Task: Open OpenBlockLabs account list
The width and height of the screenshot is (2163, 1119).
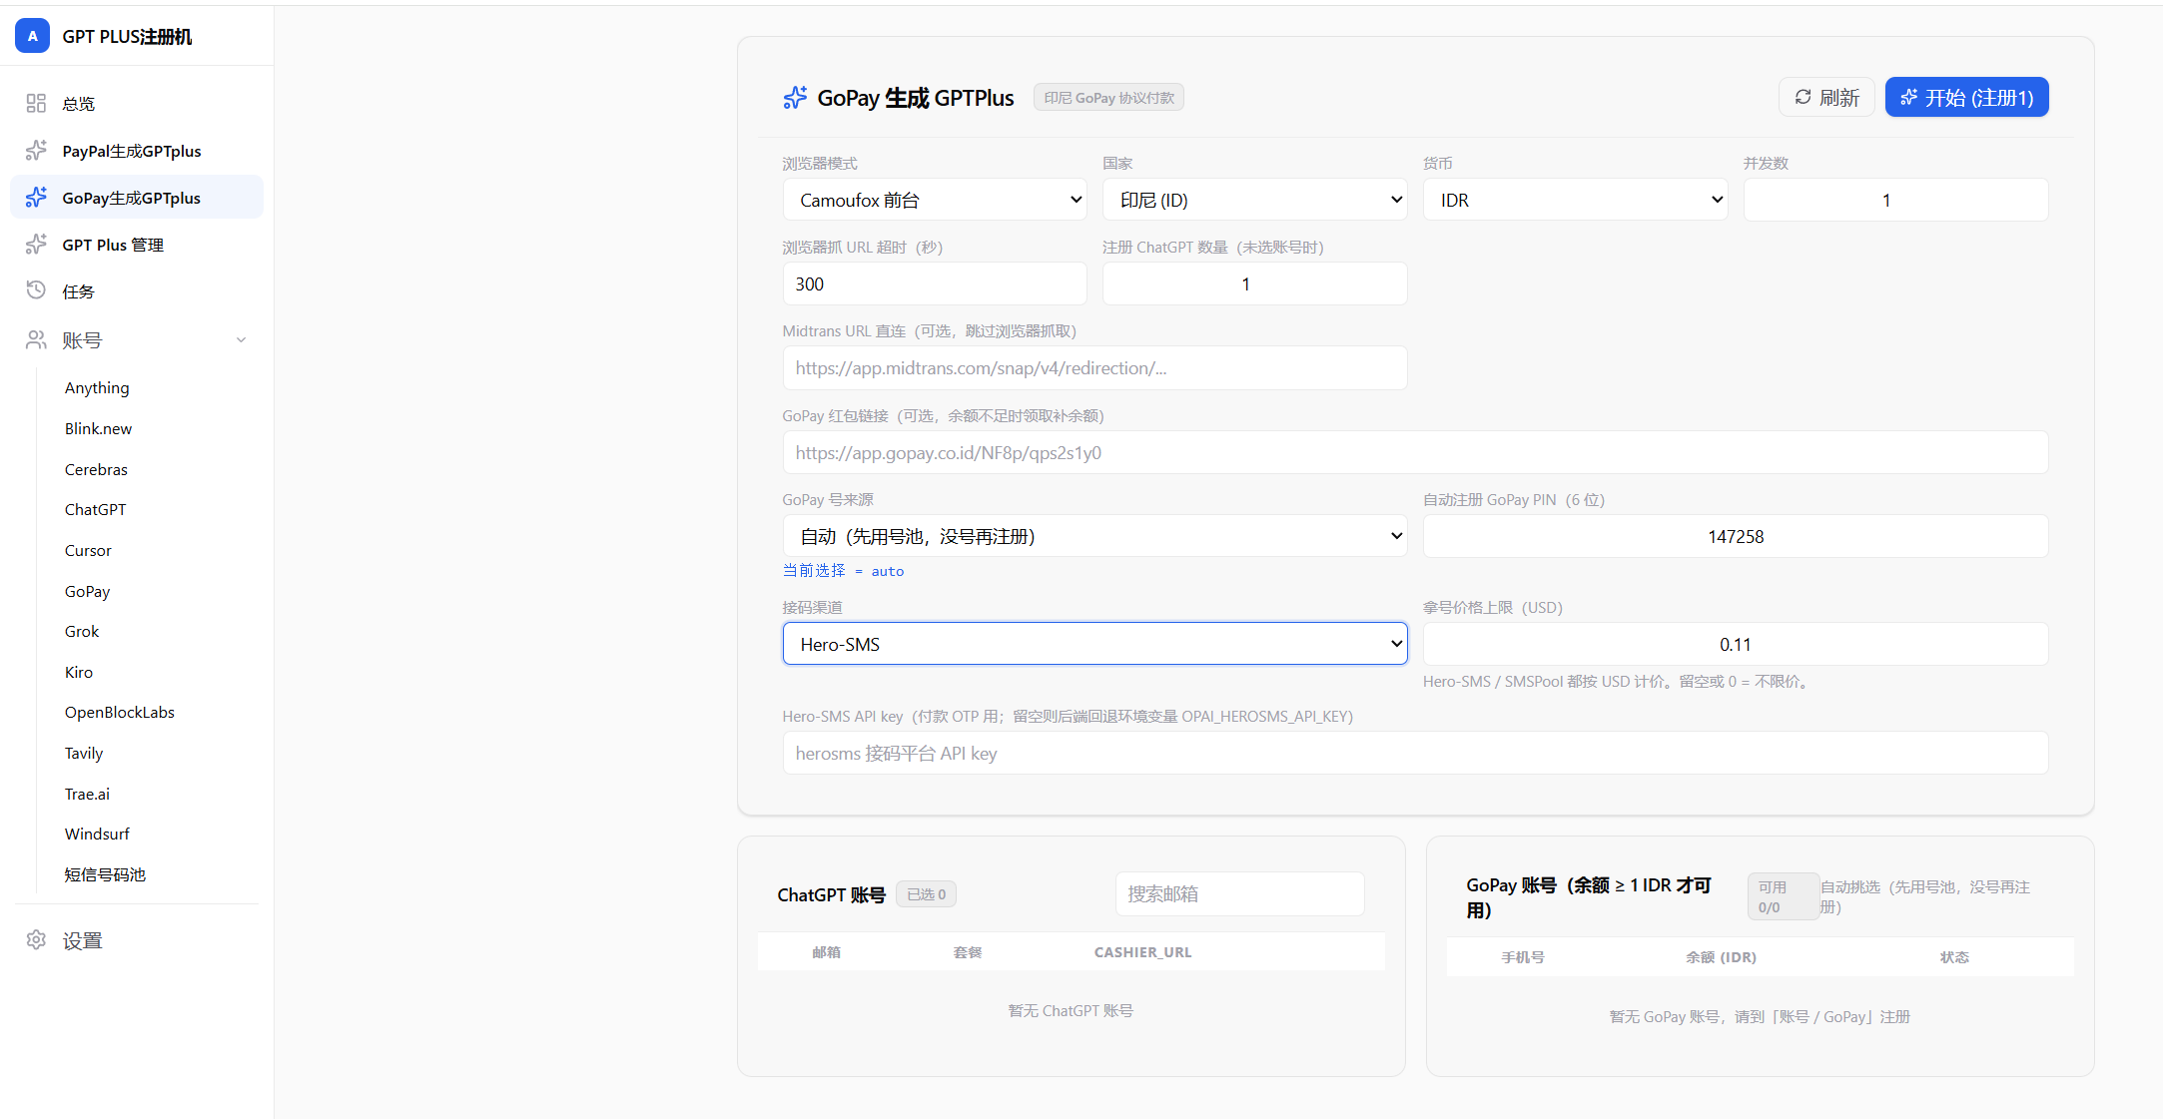Action: tap(120, 712)
